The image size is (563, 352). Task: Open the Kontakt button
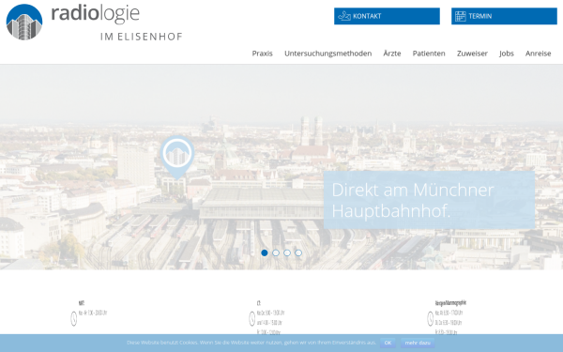[387, 16]
